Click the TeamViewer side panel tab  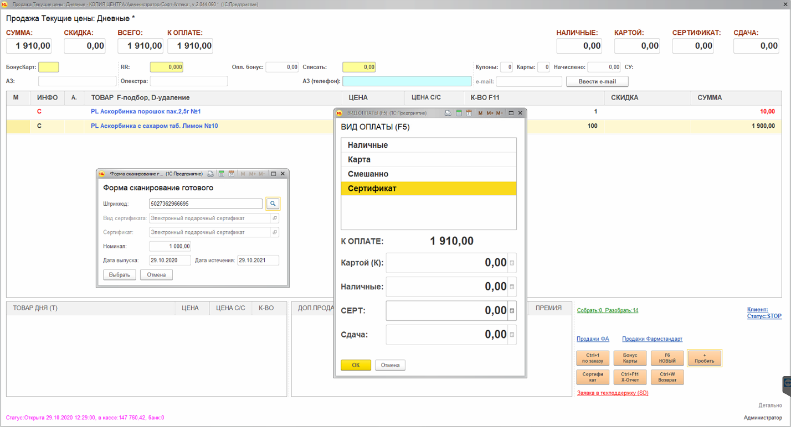click(x=787, y=384)
